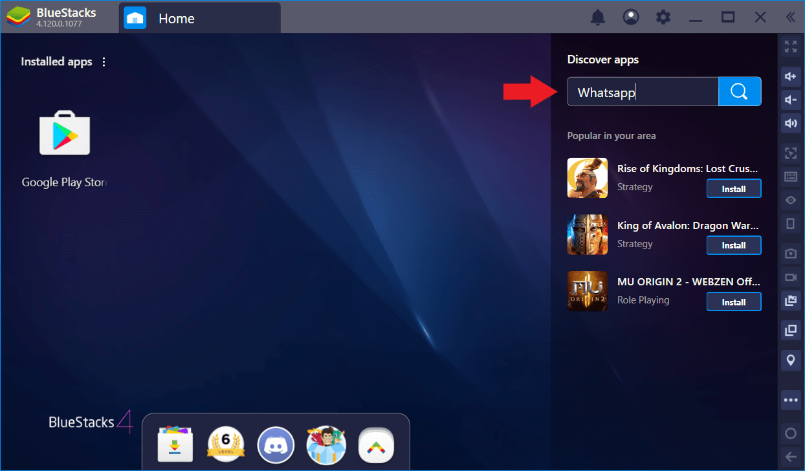Image resolution: width=805 pixels, height=471 pixels.
Task: Open the account profile icon
Action: point(630,17)
